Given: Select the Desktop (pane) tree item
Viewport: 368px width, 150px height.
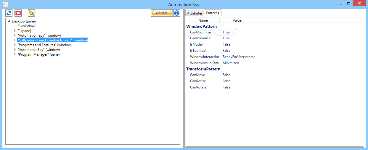Looking at the screenshot, I should click(24, 21).
